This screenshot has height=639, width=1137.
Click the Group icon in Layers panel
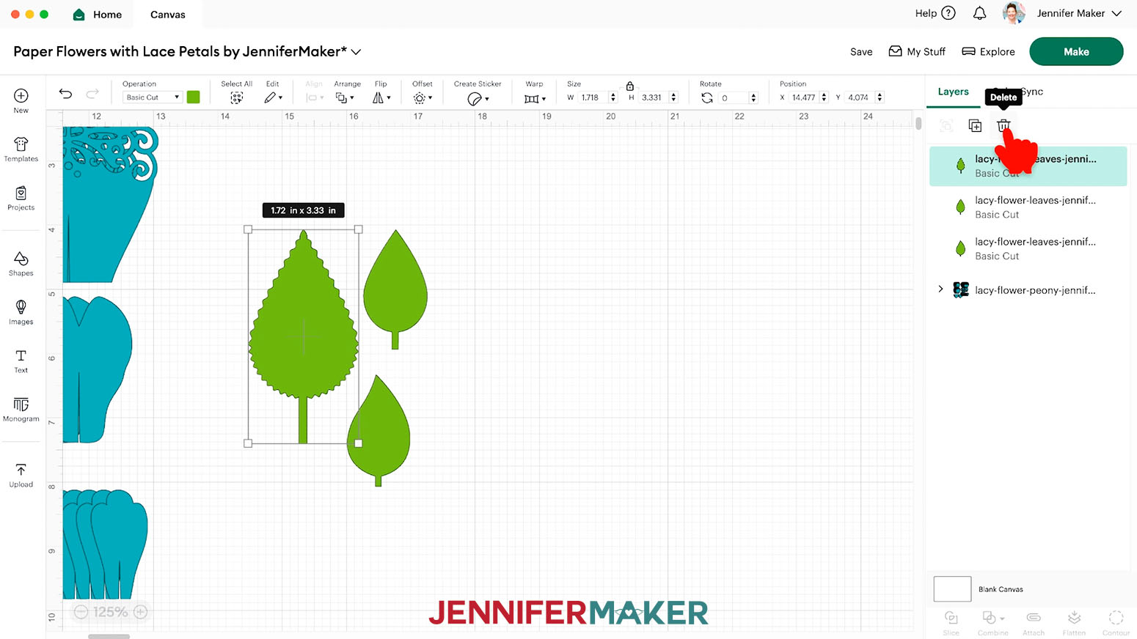[x=946, y=126]
